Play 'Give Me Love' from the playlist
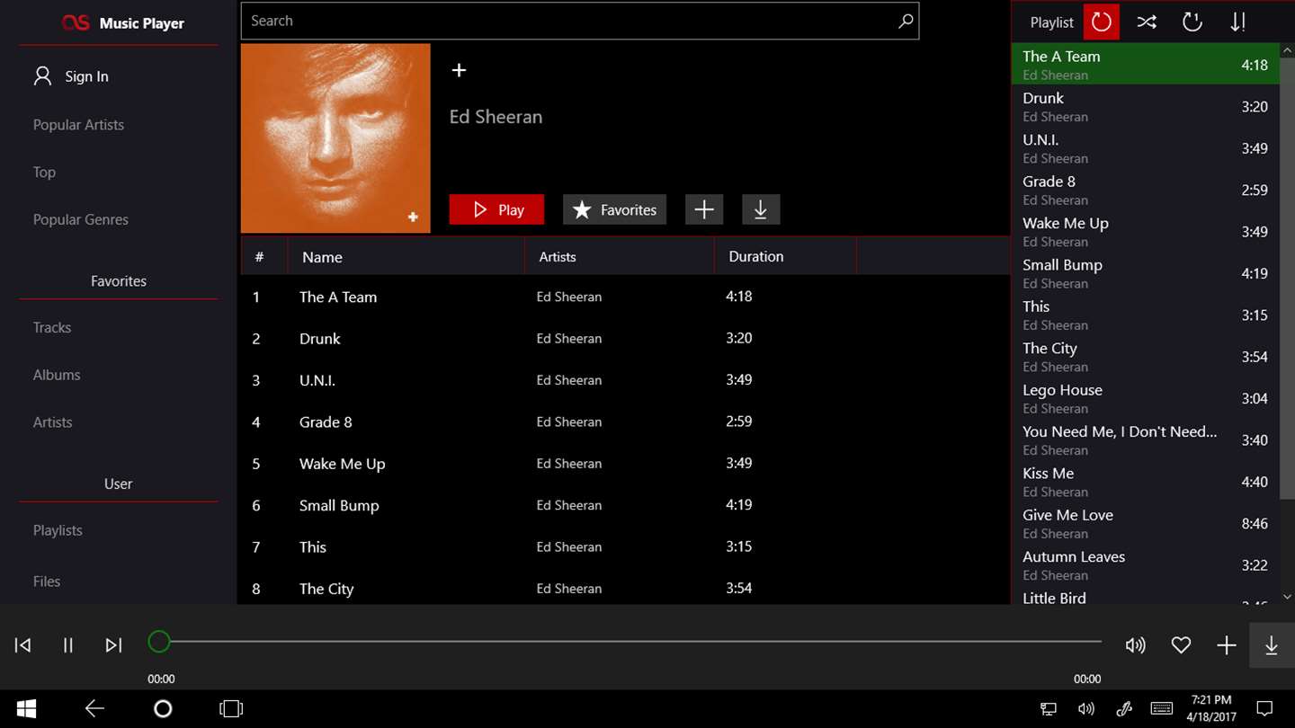 (x=1146, y=523)
